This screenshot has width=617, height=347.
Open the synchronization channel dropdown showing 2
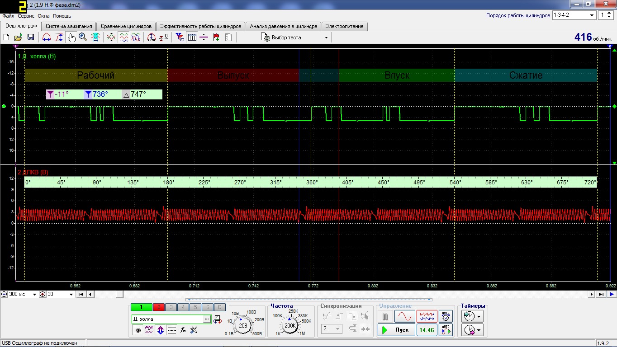[332, 329]
